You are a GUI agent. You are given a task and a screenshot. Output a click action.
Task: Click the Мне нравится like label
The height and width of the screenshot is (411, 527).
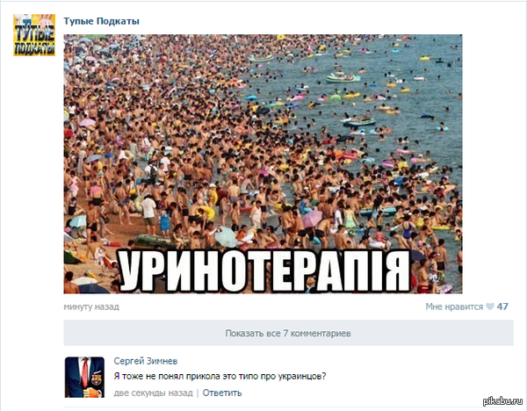[x=454, y=306]
